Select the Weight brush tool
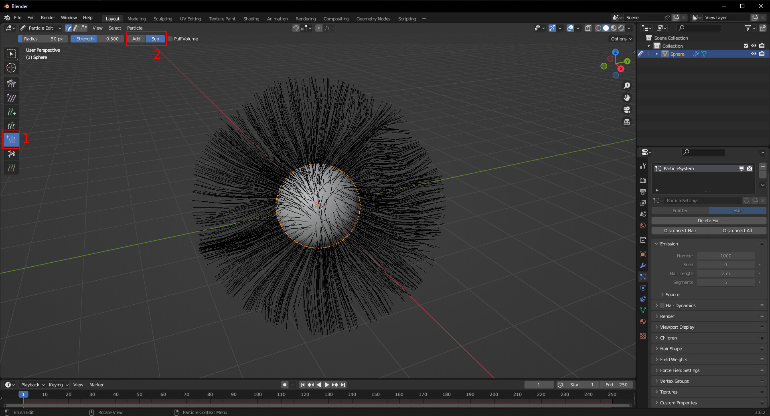Screen dimensions: 770x416 click(x=11, y=167)
